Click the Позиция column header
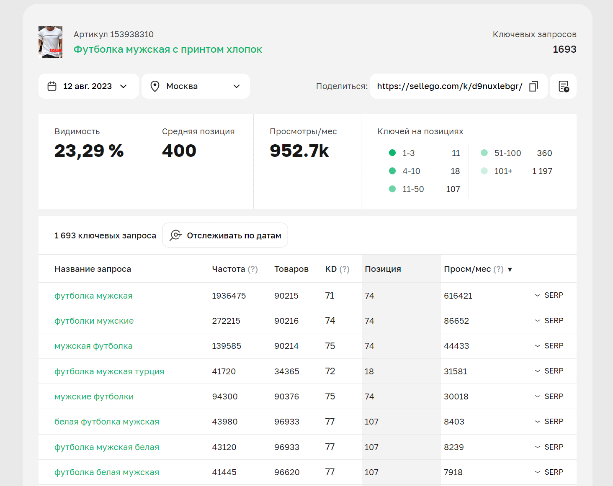The height and width of the screenshot is (486, 613). (x=383, y=269)
